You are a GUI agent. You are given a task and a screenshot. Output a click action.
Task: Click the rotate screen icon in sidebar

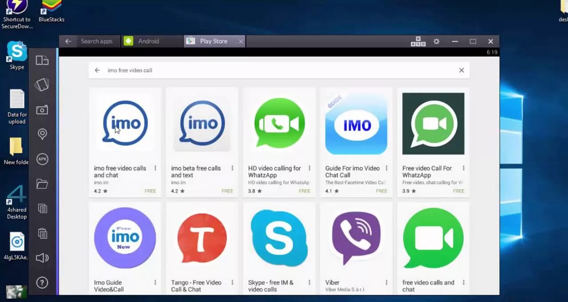[42, 60]
